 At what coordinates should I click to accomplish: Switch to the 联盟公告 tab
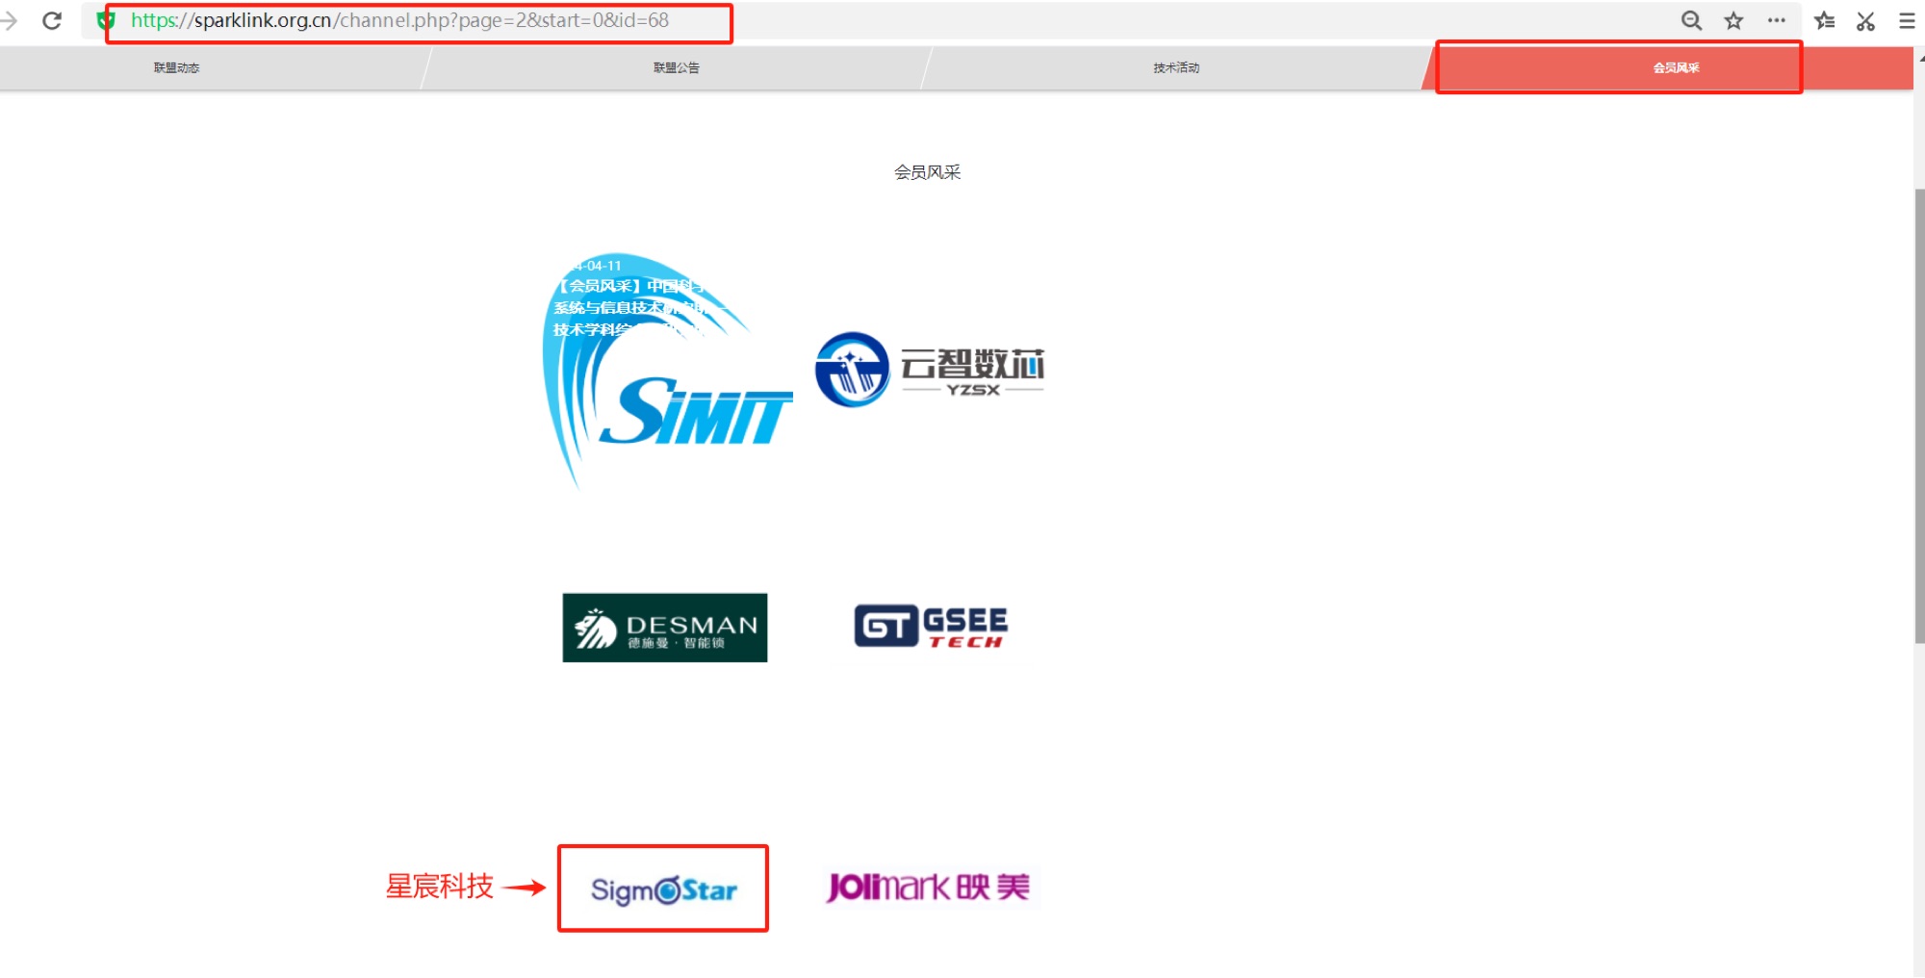[x=676, y=67]
